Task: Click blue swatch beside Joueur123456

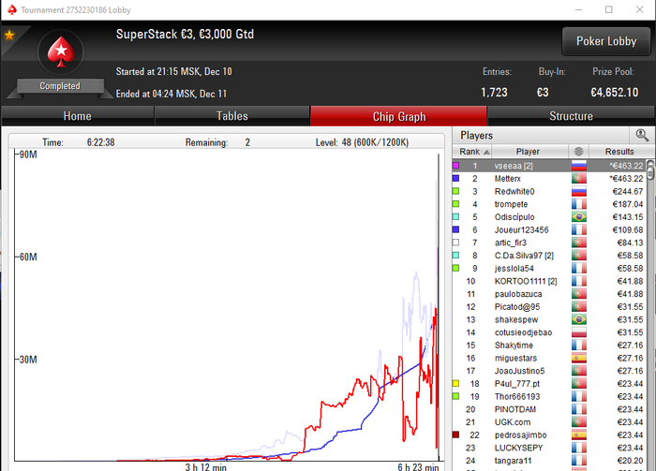Action: (x=456, y=229)
